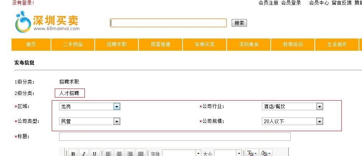
Task: Align text left in the editor
Action: (x=109, y=153)
